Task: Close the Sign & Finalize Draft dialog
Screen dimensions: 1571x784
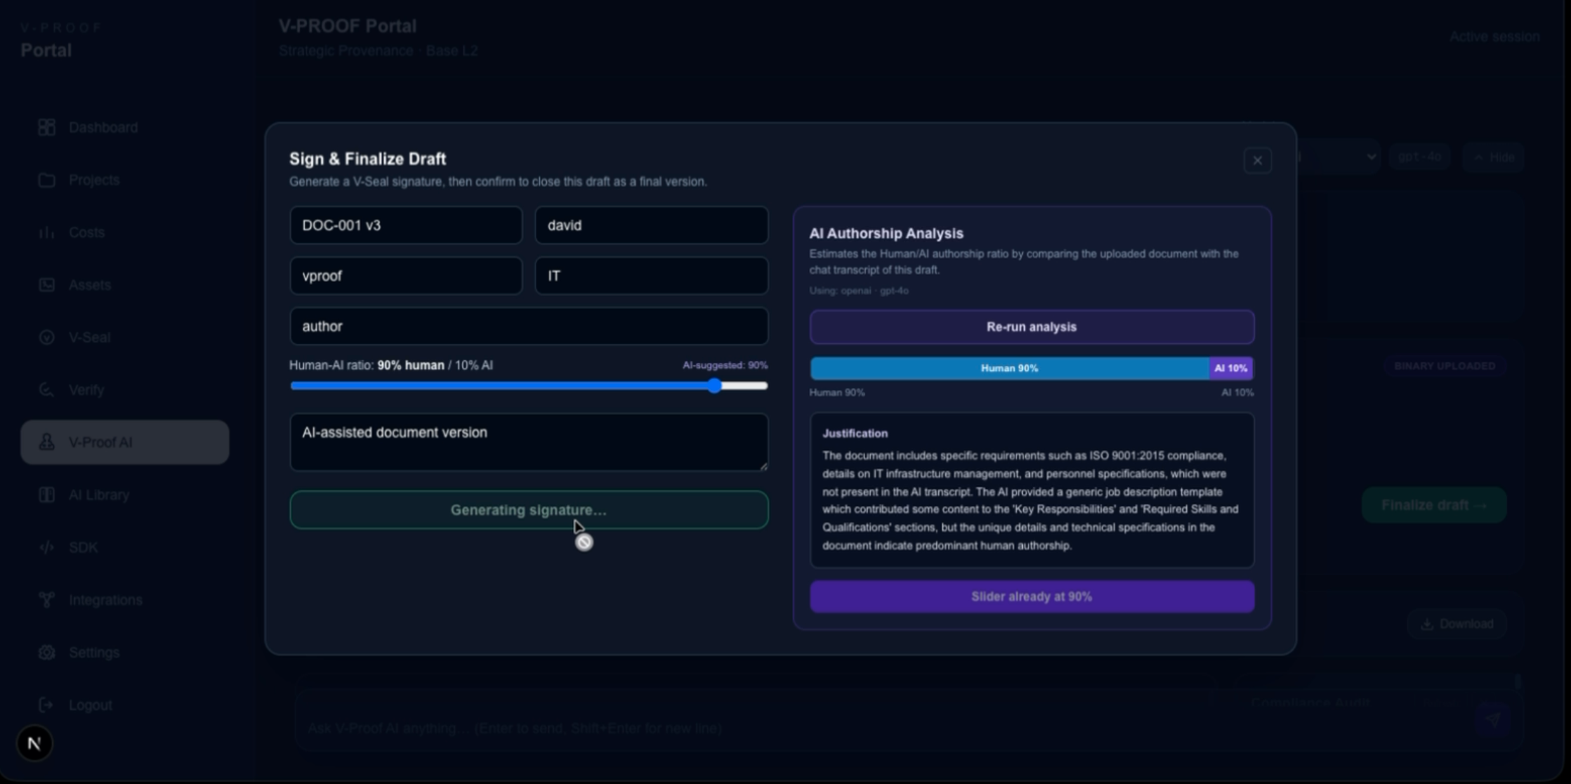Action: pyautogui.click(x=1257, y=160)
